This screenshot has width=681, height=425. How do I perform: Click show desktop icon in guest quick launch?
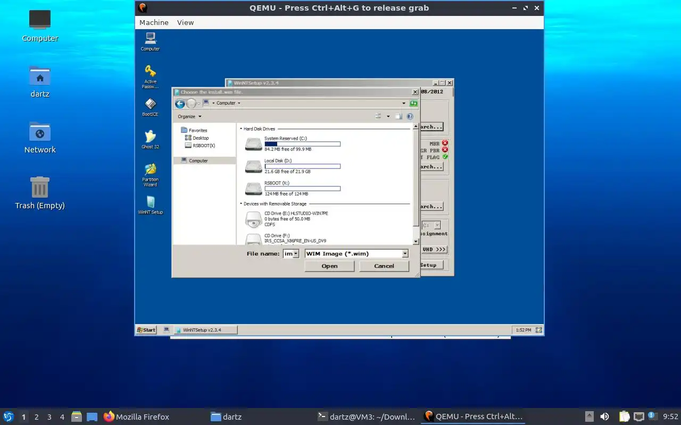pos(166,329)
